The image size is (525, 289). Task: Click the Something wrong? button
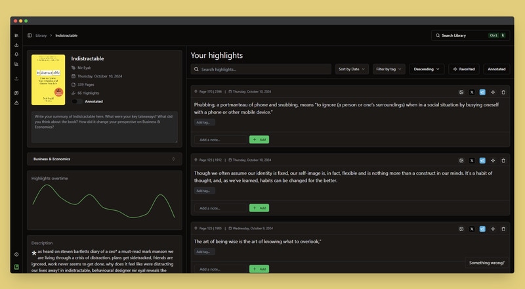pos(486,263)
